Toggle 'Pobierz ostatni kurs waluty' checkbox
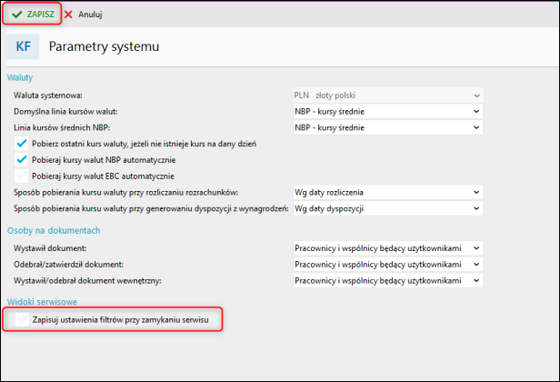Viewport: 560px width, 382px height. pos(22,144)
